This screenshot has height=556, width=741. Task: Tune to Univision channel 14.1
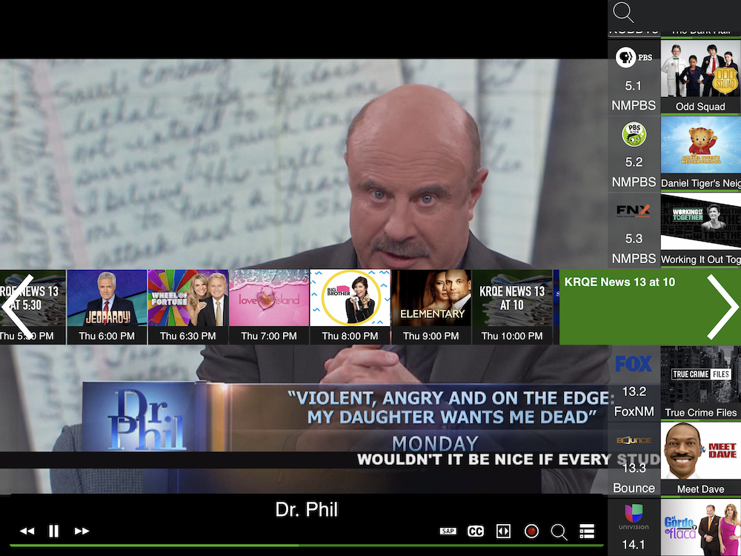click(634, 527)
